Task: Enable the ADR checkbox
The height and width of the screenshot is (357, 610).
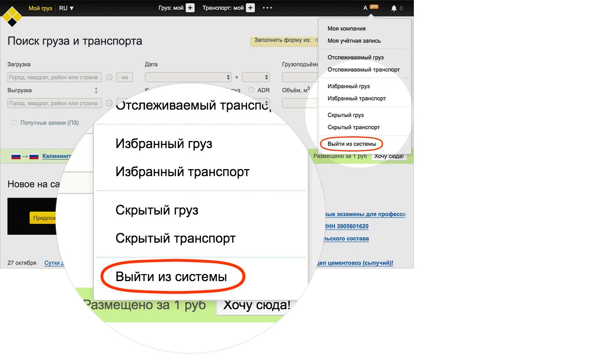Action: point(251,90)
